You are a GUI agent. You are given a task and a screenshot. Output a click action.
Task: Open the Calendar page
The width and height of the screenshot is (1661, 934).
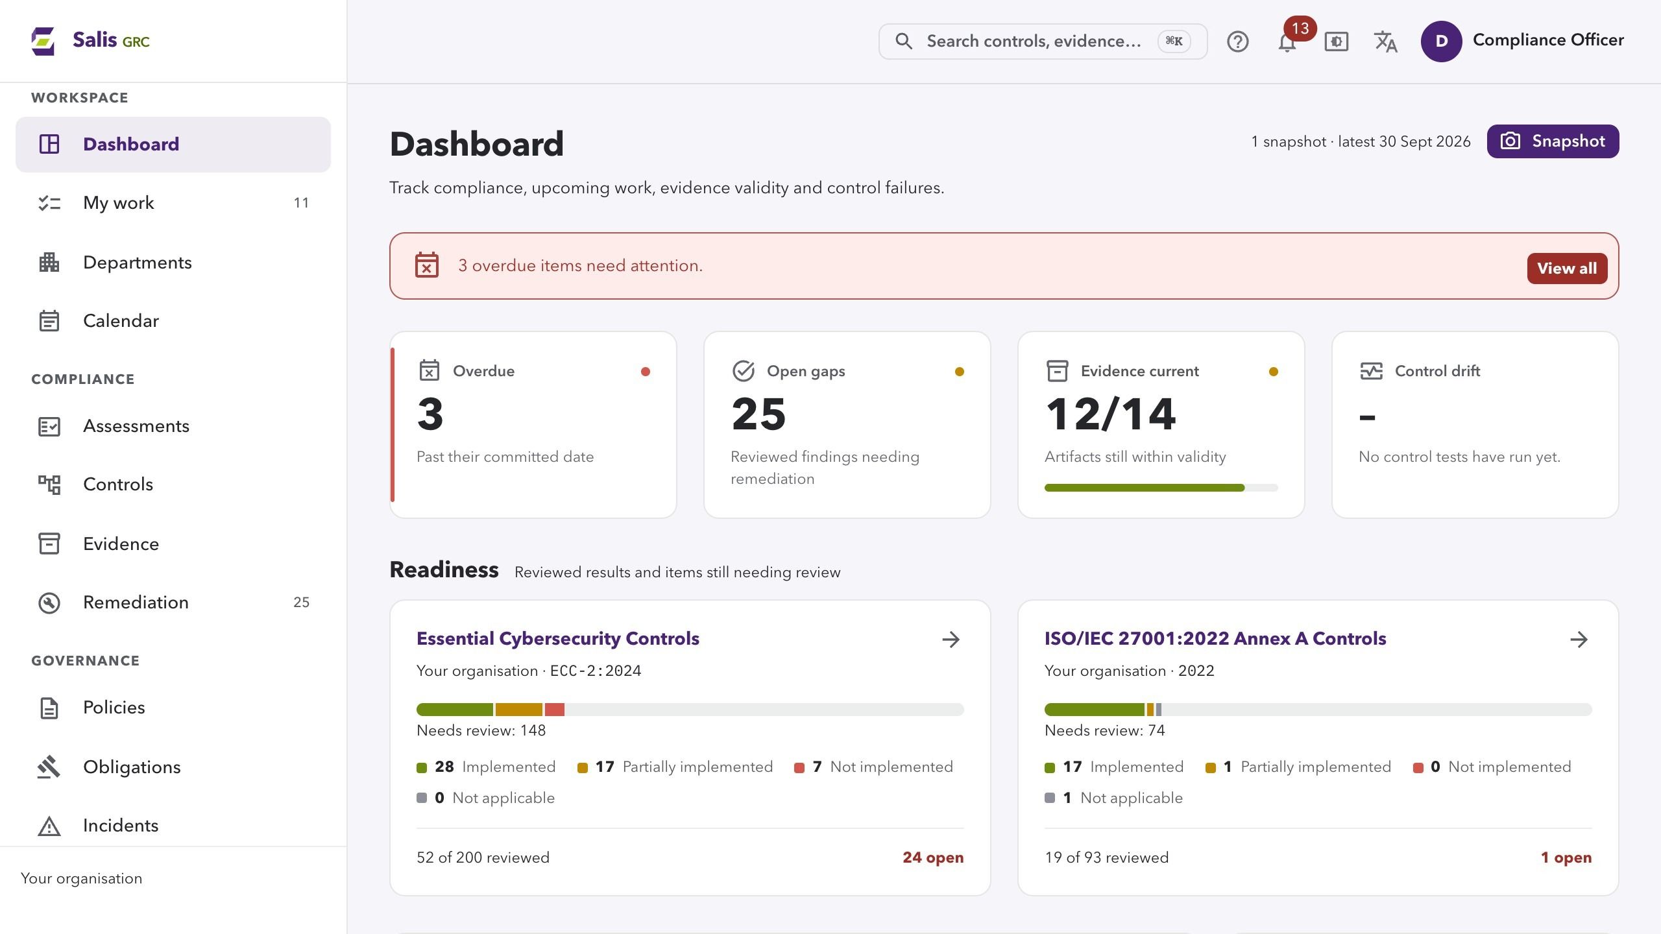click(x=173, y=320)
